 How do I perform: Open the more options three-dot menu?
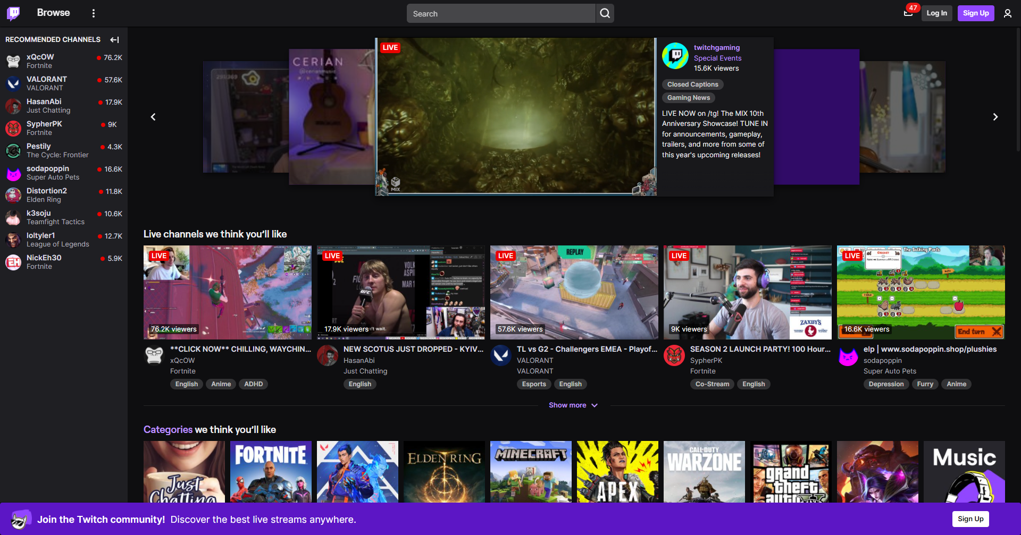[94, 13]
